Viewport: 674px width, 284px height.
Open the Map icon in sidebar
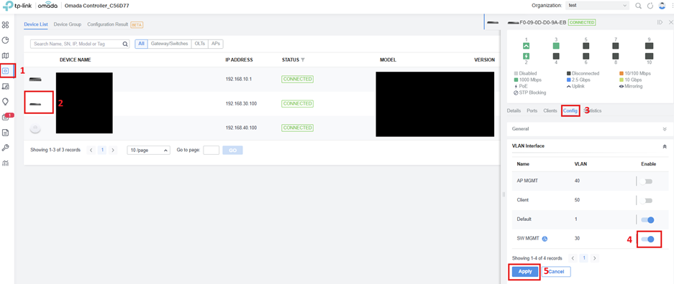tap(6, 56)
